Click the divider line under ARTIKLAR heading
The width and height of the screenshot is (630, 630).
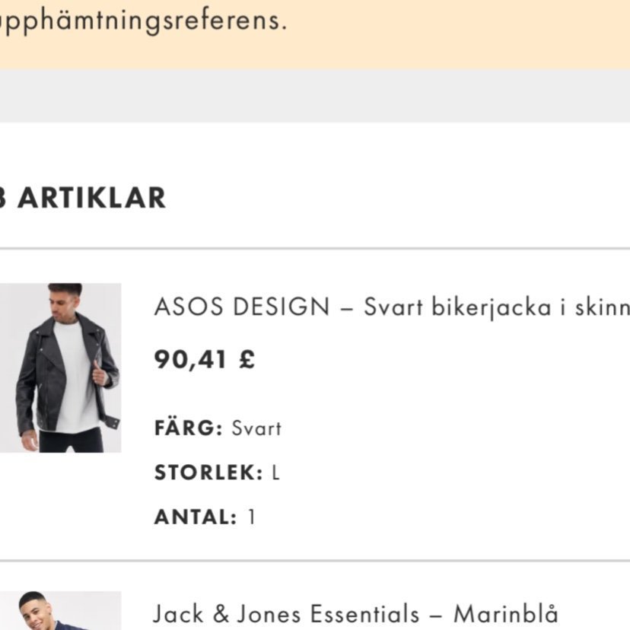click(x=315, y=248)
